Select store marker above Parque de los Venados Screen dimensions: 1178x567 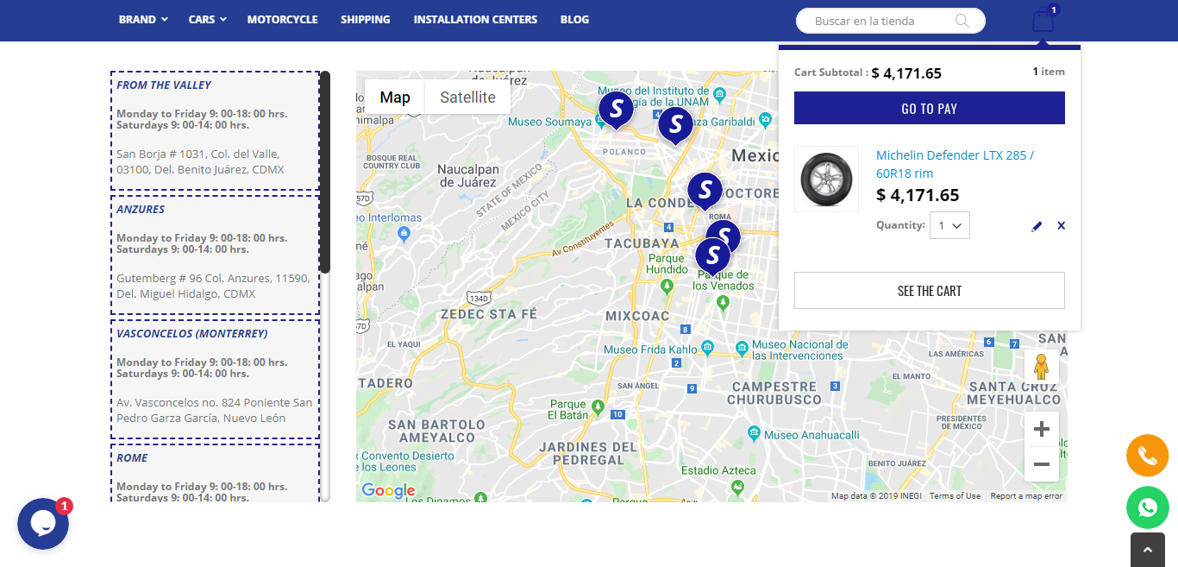(712, 257)
